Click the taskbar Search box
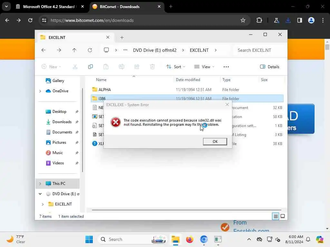 click(132, 239)
